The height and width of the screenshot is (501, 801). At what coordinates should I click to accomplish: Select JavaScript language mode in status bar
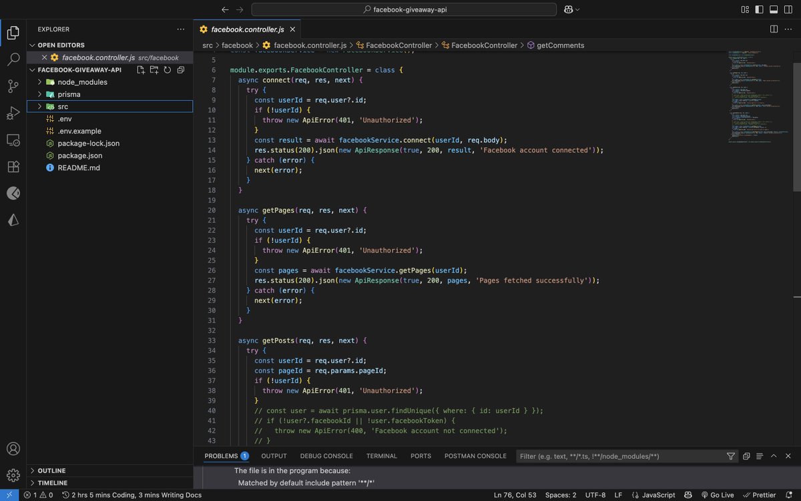coord(658,495)
